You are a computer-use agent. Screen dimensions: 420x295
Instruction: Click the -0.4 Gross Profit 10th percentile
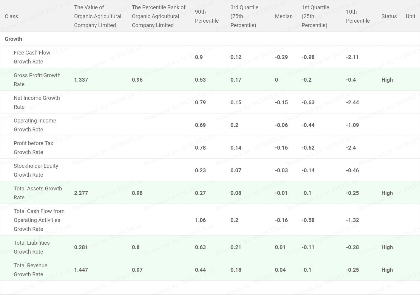pyautogui.click(x=351, y=80)
